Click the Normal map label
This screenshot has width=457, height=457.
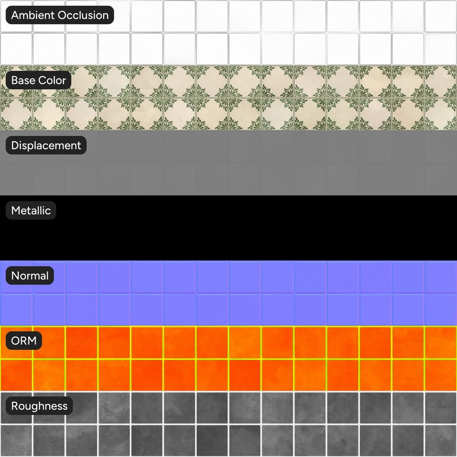pyautogui.click(x=30, y=275)
